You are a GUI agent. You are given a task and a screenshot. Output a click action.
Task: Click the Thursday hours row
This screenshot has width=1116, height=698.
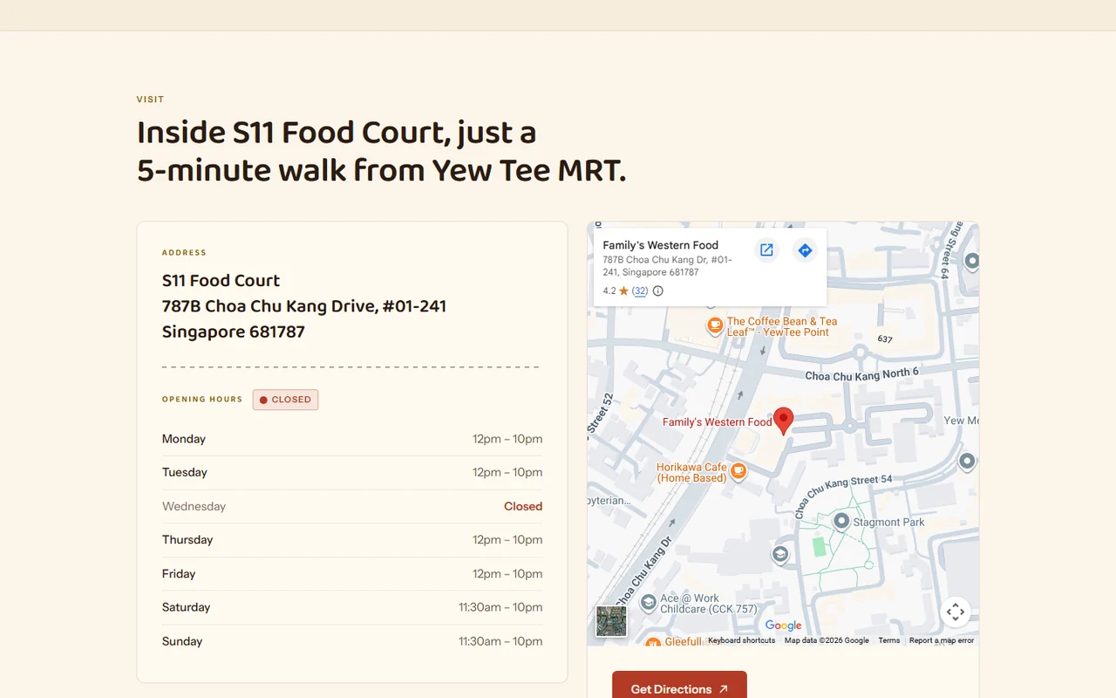click(x=352, y=539)
